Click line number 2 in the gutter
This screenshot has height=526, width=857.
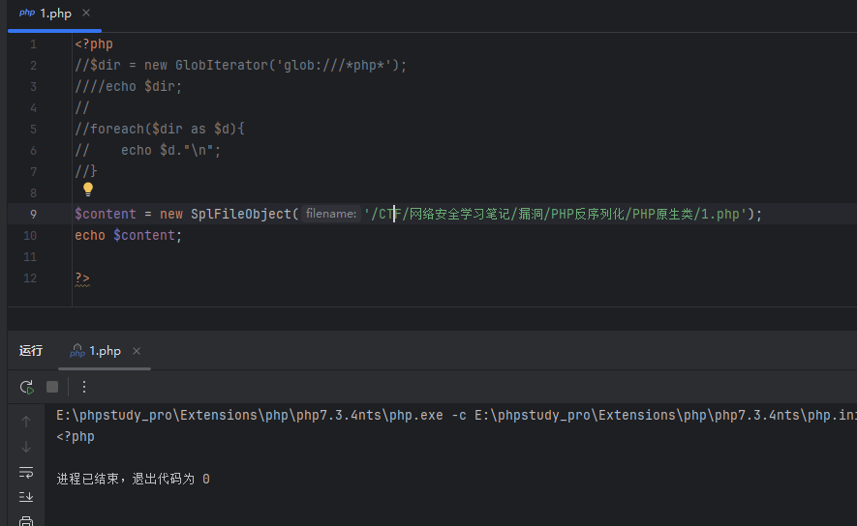pyautogui.click(x=34, y=66)
